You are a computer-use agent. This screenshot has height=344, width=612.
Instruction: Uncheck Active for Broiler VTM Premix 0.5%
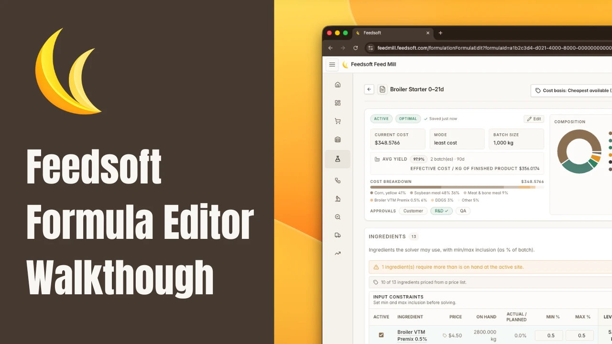[381, 335]
